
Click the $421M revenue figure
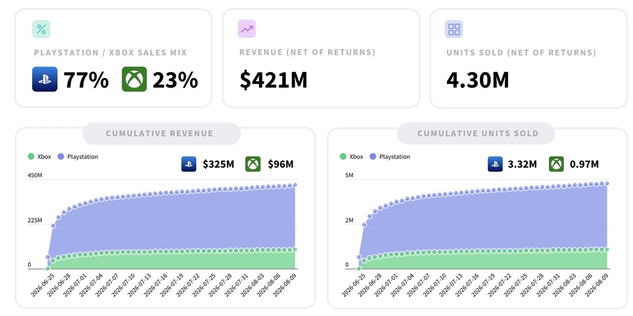point(273,80)
